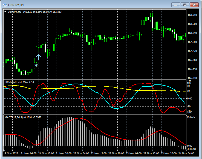This screenshot has width=202, height=159.
Task: Click the 168.910 level on price scale
Action: pos(193,15)
